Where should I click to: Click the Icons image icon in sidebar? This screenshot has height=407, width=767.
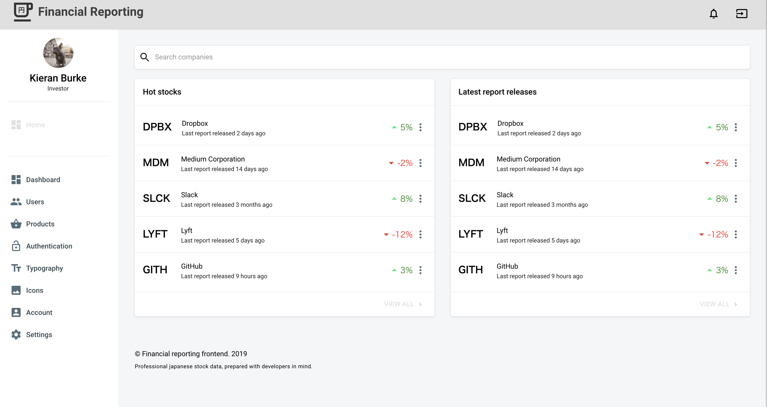click(x=16, y=290)
